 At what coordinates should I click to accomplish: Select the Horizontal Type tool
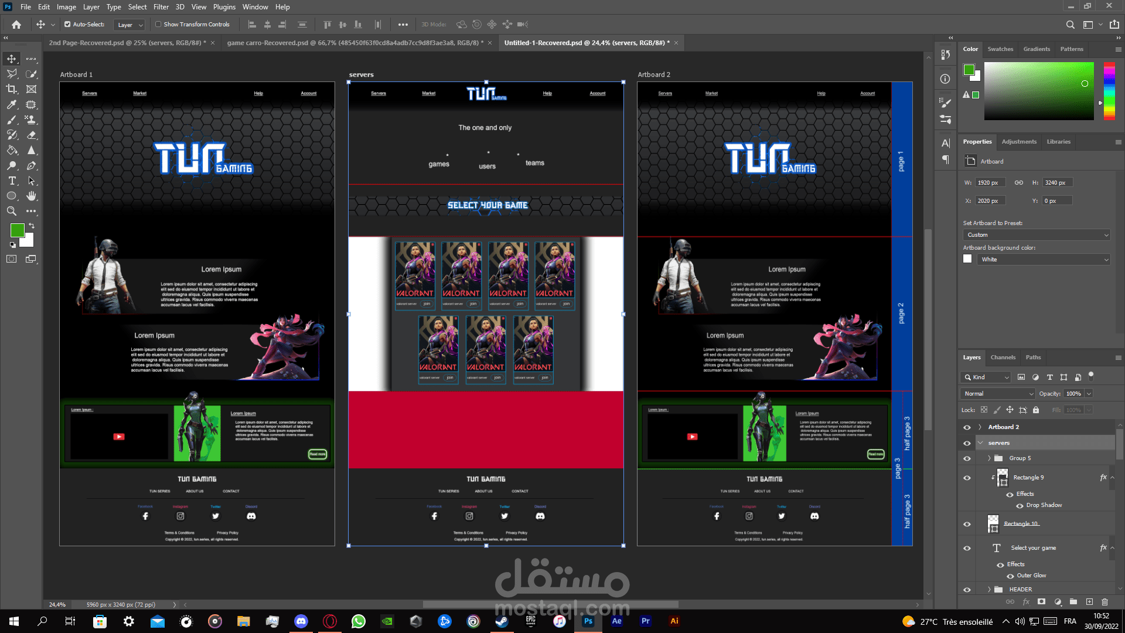pyautogui.click(x=11, y=181)
